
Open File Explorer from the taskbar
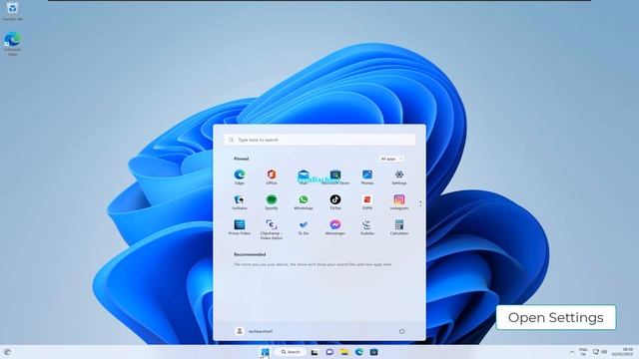tap(344, 352)
